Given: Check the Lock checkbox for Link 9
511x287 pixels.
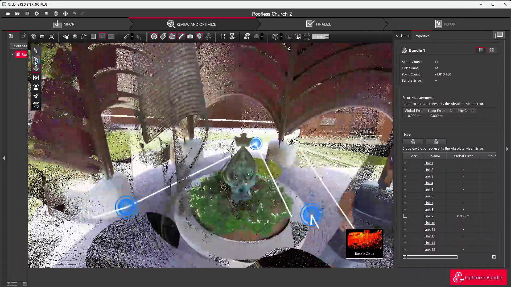Looking at the screenshot, I should pos(405,216).
